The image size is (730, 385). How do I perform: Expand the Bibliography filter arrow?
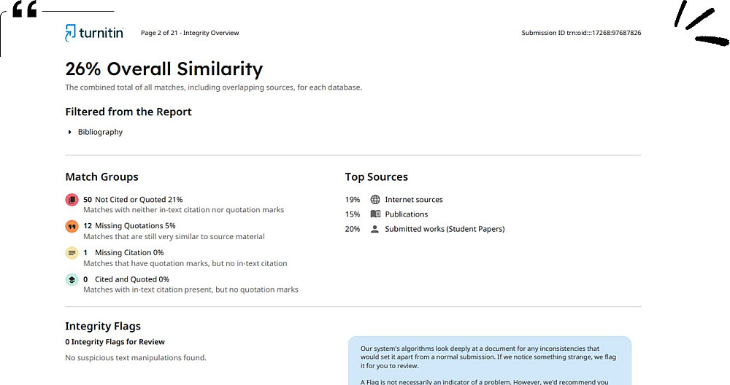70,132
